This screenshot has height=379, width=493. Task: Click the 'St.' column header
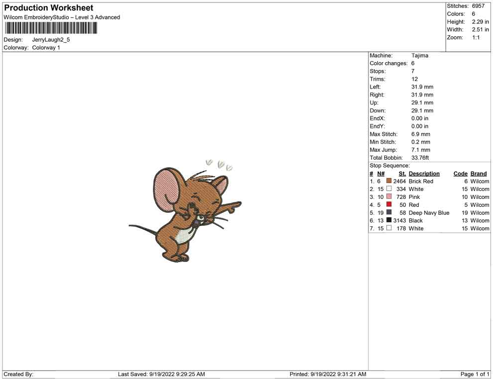coord(402,174)
